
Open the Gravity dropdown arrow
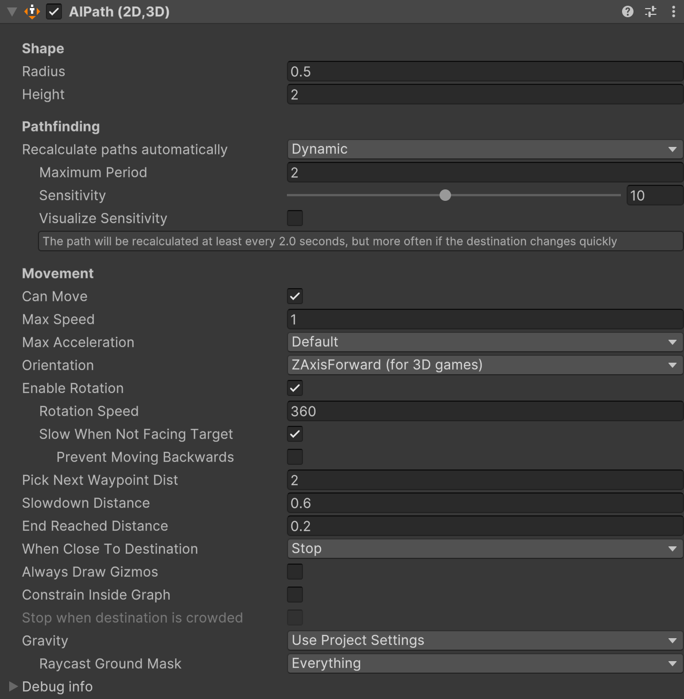pyautogui.click(x=673, y=640)
